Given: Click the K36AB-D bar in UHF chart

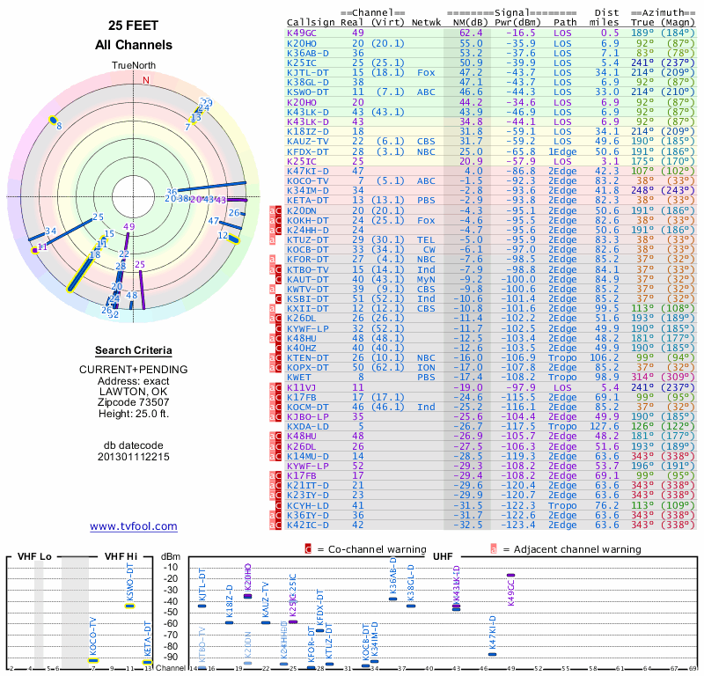Looking at the screenshot, I should [x=392, y=599].
